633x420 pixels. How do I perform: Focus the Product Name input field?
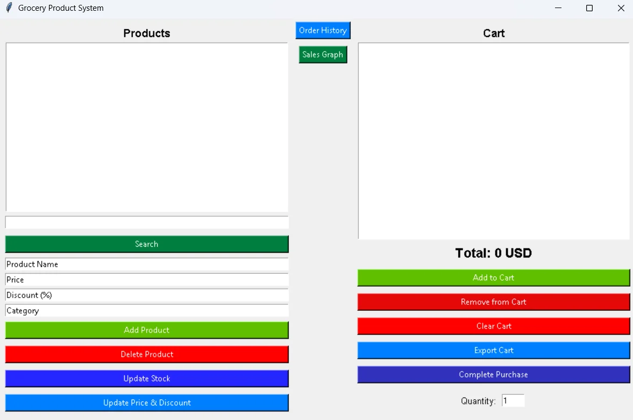(x=147, y=264)
